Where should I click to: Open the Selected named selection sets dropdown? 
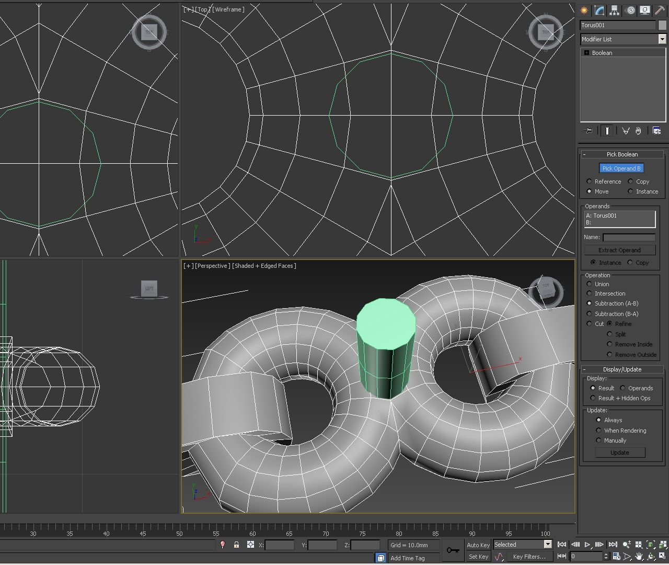[547, 544]
